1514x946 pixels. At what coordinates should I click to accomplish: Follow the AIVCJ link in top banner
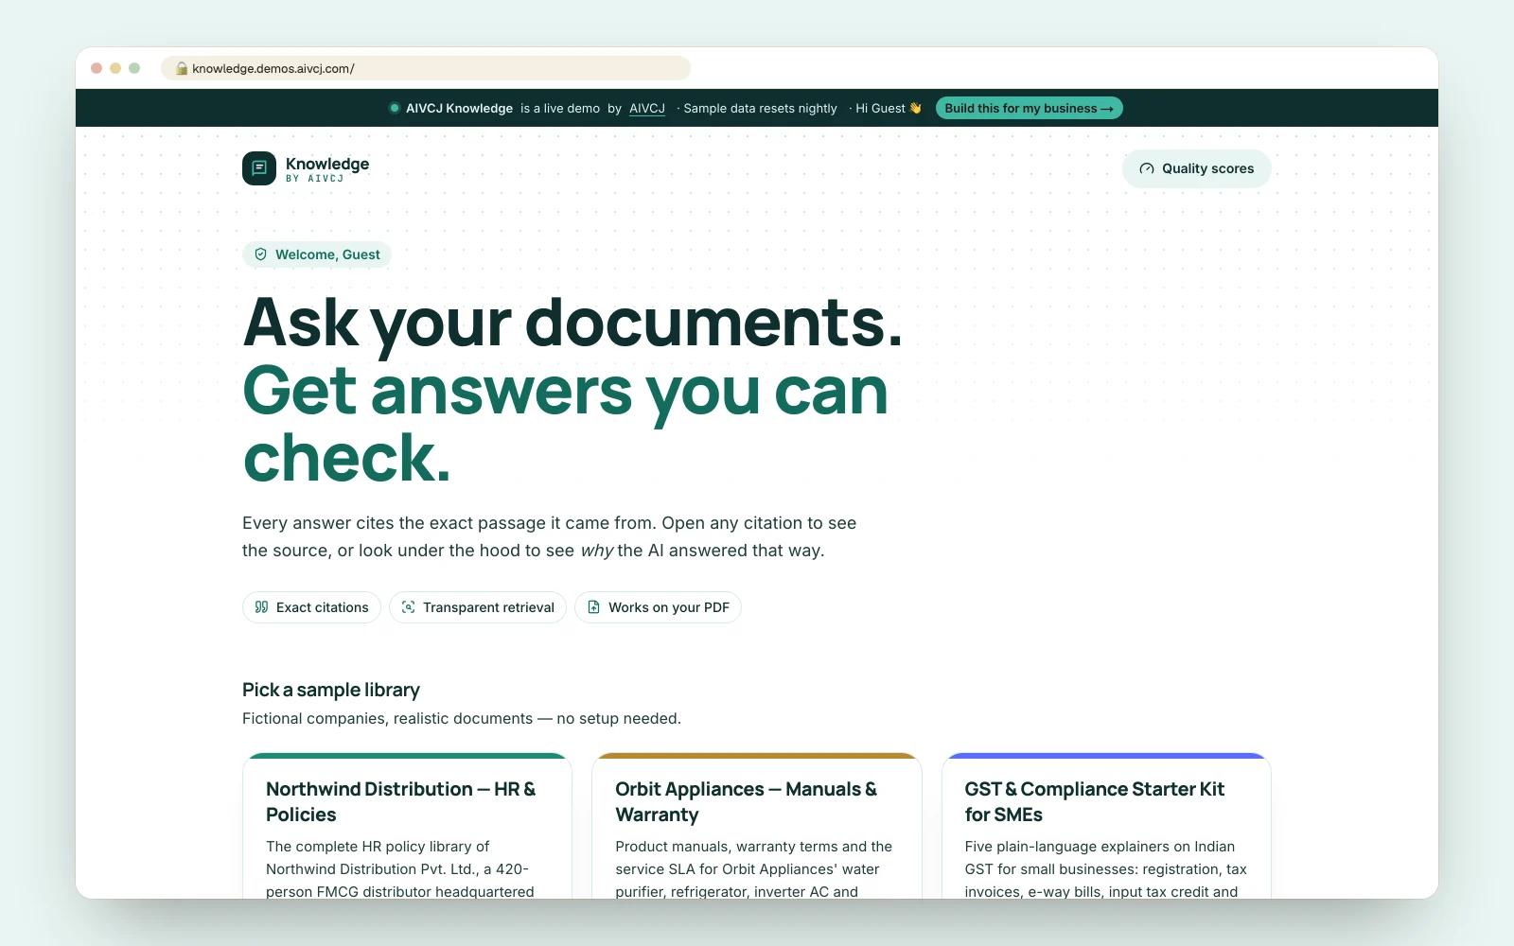click(647, 108)
